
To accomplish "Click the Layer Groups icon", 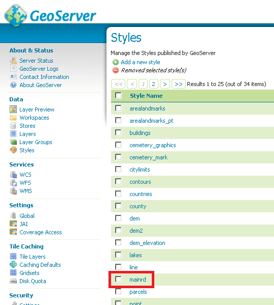I will (x=13, y=142).
